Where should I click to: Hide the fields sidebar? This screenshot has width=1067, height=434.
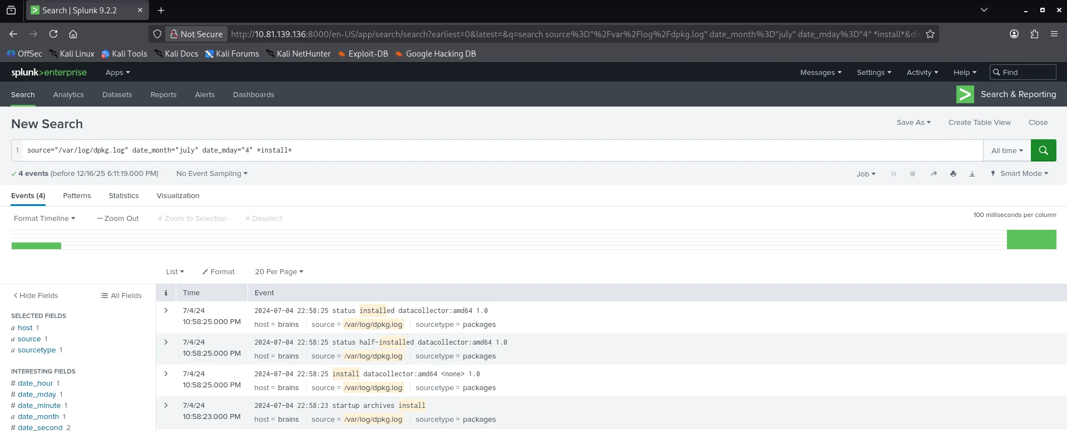click(x=36, y=296)
